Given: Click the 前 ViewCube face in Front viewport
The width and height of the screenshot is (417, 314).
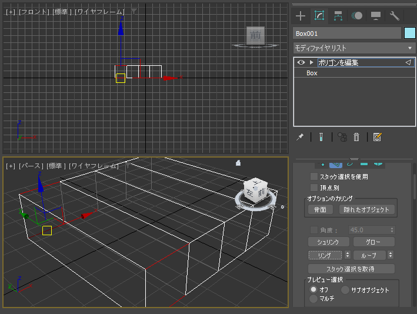Looking at the screenshot, I should [x=255, y=35].
